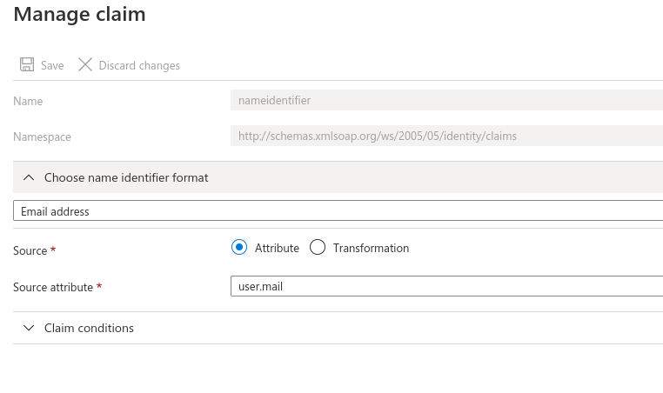
Task: Click the Namespace field label
Action: pos(42,137)
